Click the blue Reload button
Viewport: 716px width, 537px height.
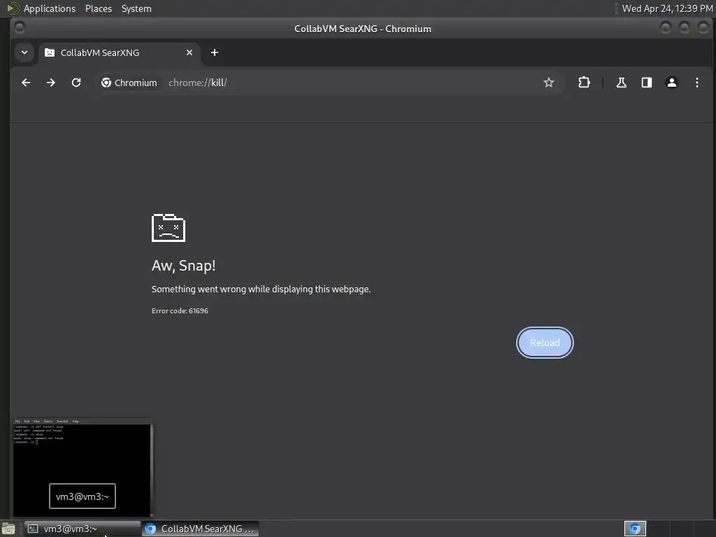[545, 343]
